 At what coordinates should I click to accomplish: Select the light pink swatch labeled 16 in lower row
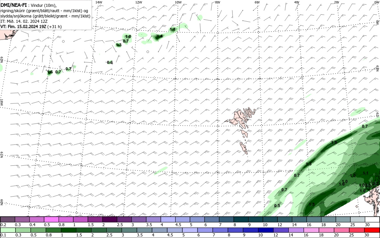click(311, 230)
